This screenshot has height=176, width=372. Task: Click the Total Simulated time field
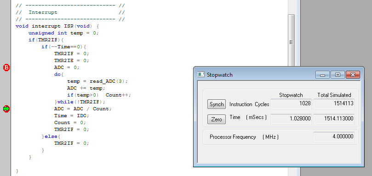coord(334,119)
